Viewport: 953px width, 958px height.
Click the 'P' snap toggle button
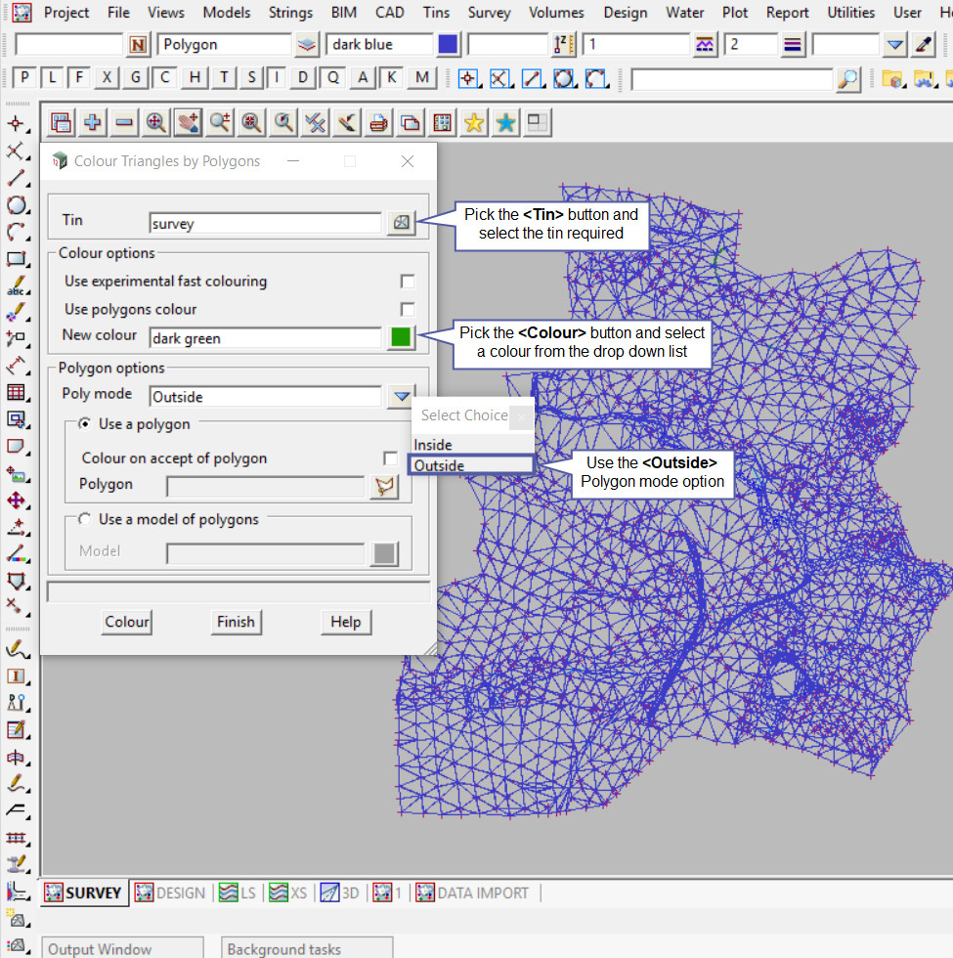tap(24, 78)
